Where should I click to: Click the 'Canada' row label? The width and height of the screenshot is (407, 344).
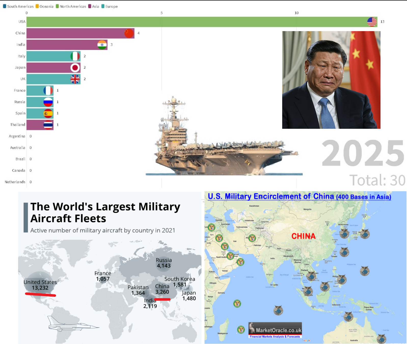19,170
